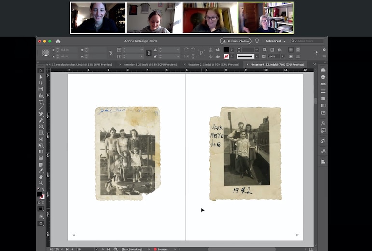Click the Home icon in title bar
Viewport: 372px width, 251px height.
point(58,41)
